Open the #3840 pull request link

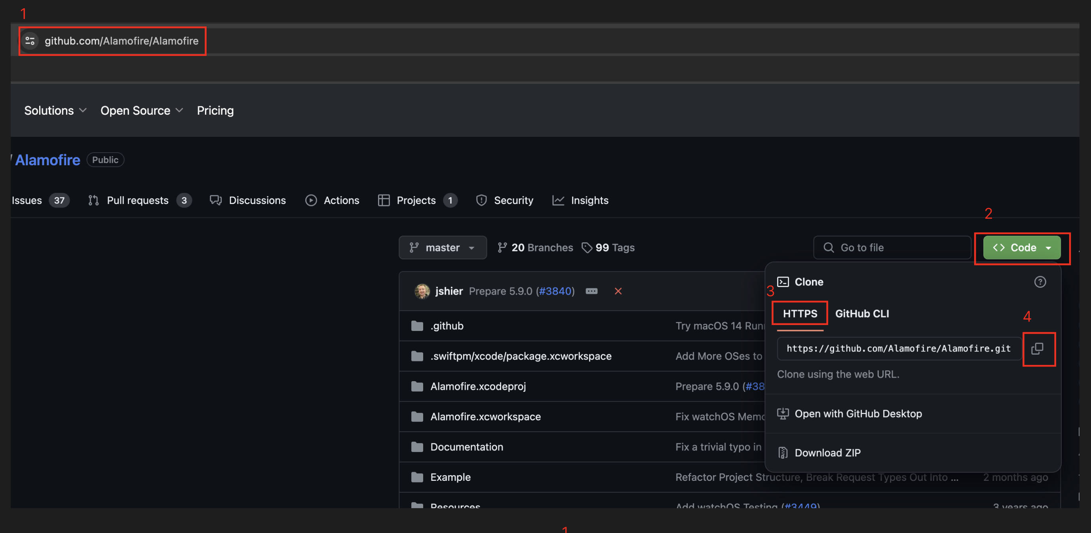(556, 291)
